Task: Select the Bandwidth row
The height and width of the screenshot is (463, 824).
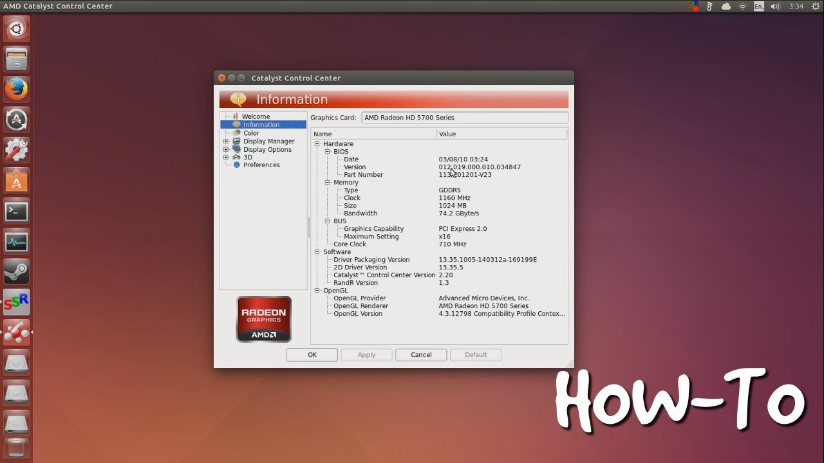Action: [x=439, y=213]
